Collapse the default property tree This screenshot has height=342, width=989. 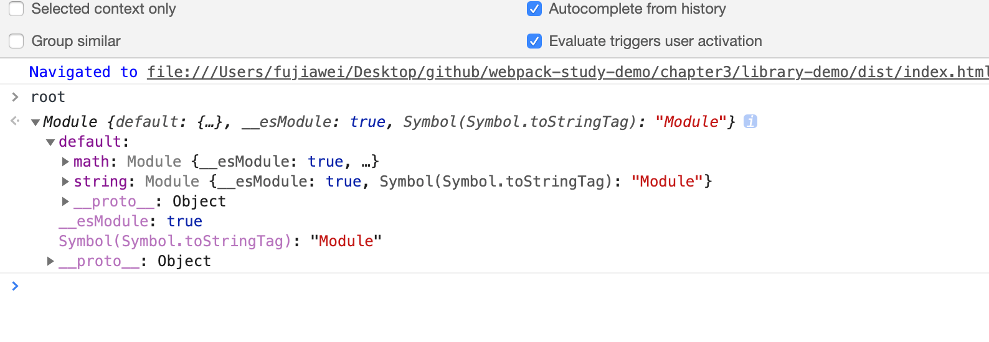click(x=50, y=142)
